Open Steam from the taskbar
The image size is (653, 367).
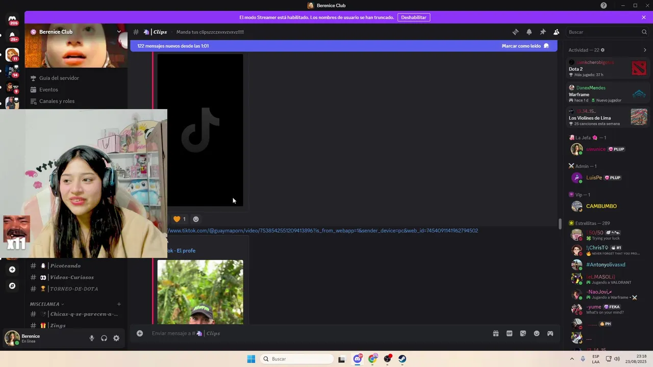point(403,359)
